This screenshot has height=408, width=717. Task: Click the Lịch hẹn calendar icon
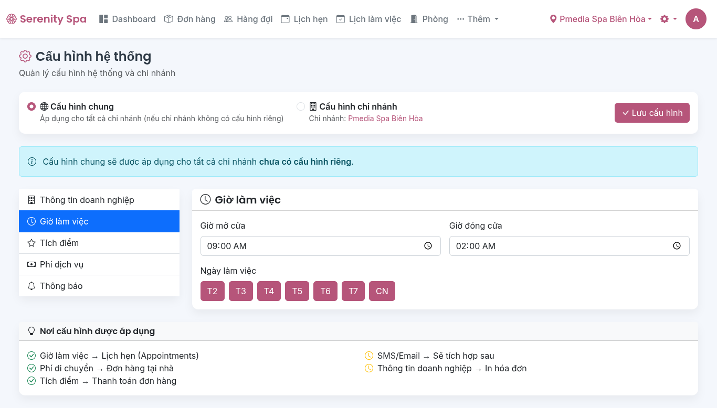[x=285, y=19]
